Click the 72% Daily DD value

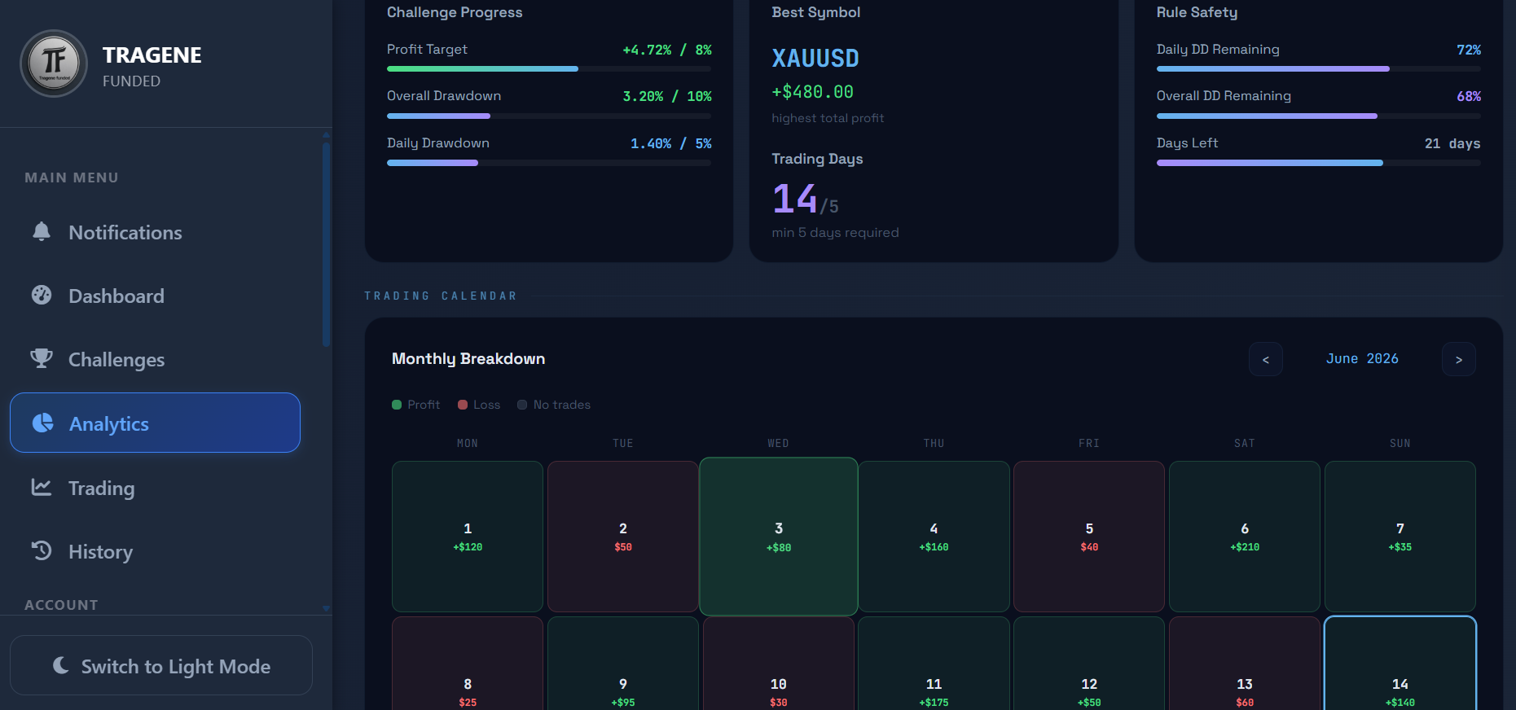[x=1469, y=50]
